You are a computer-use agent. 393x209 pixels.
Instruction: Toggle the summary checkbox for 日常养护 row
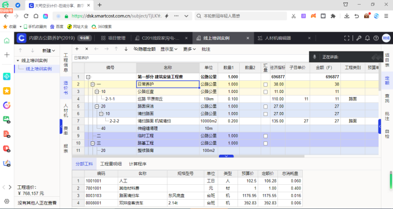265,85
